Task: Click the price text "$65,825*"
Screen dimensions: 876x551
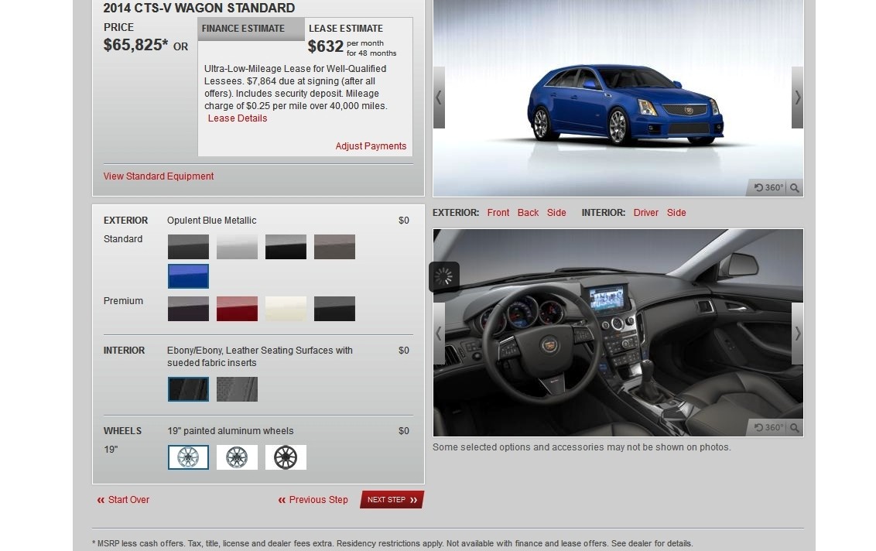Action: tap(135, 45)
